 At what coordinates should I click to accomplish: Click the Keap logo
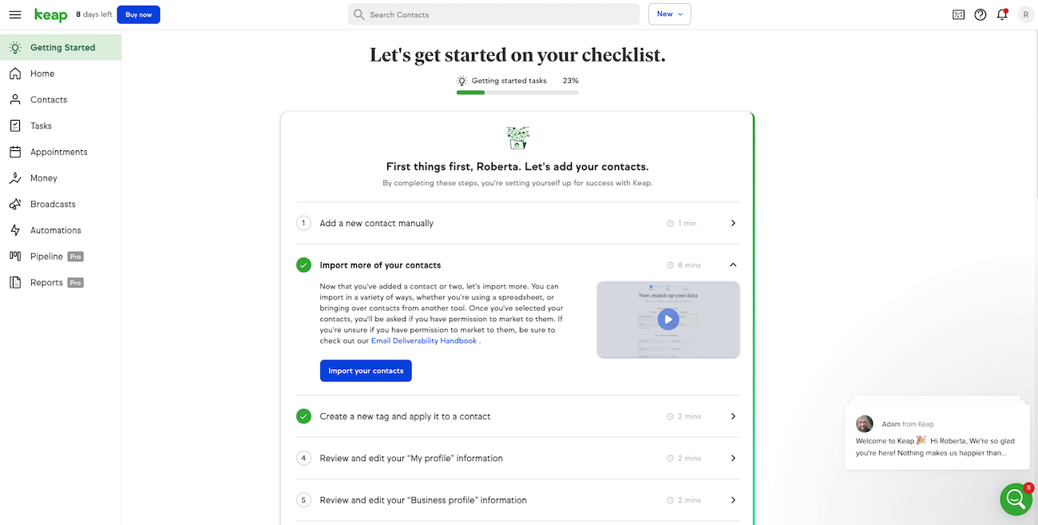tap(51, 14)
